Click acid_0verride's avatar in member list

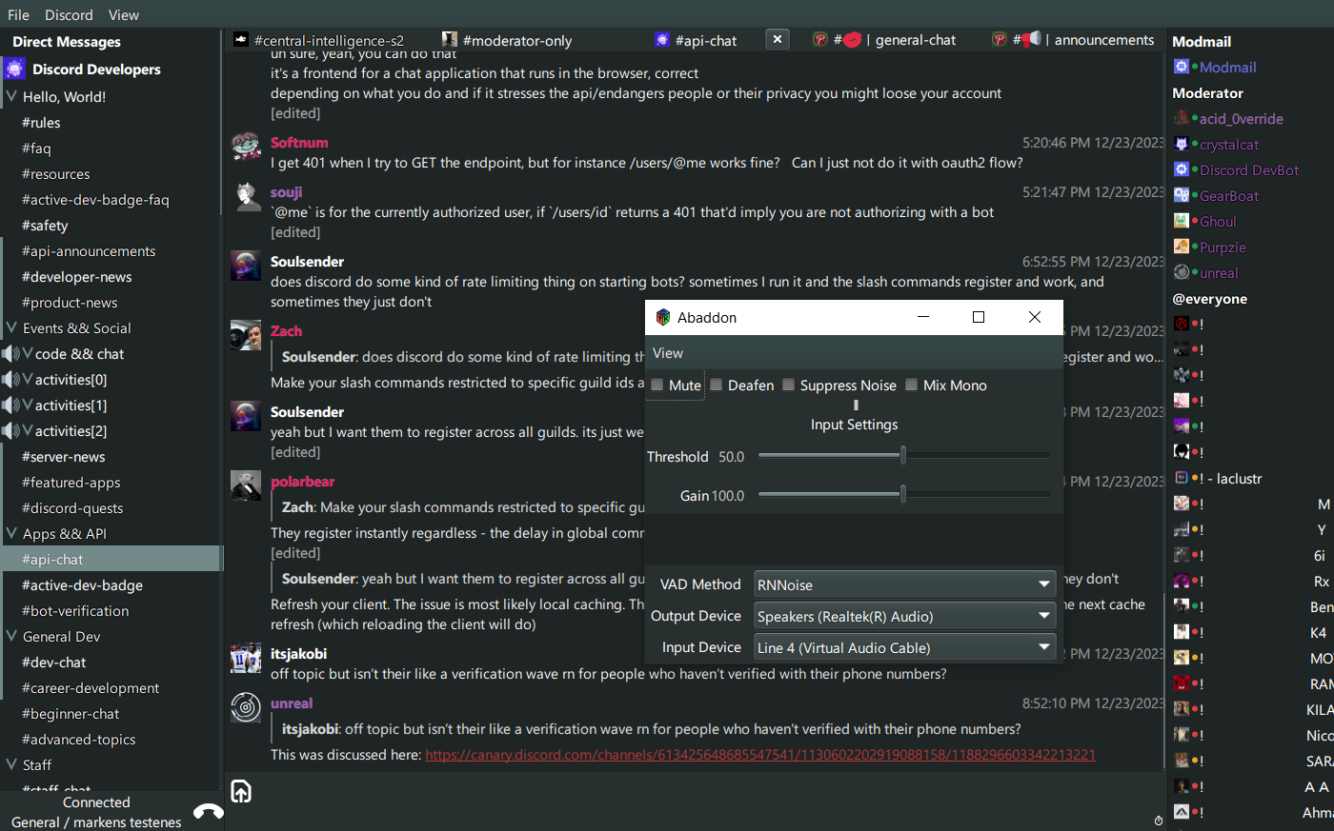tap(1182, 118)
